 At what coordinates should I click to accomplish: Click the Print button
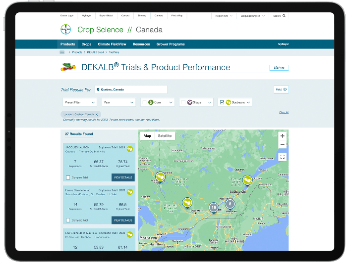point(279,68)
